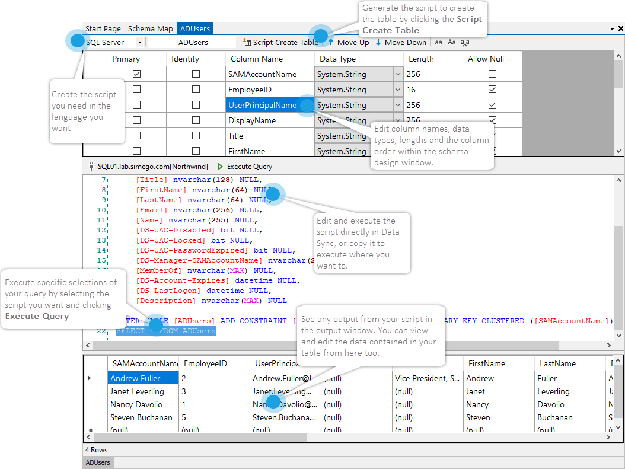Select the ADUsers tab at bottom
This screenshot has width=625, height=469.
tap(98, 462)
